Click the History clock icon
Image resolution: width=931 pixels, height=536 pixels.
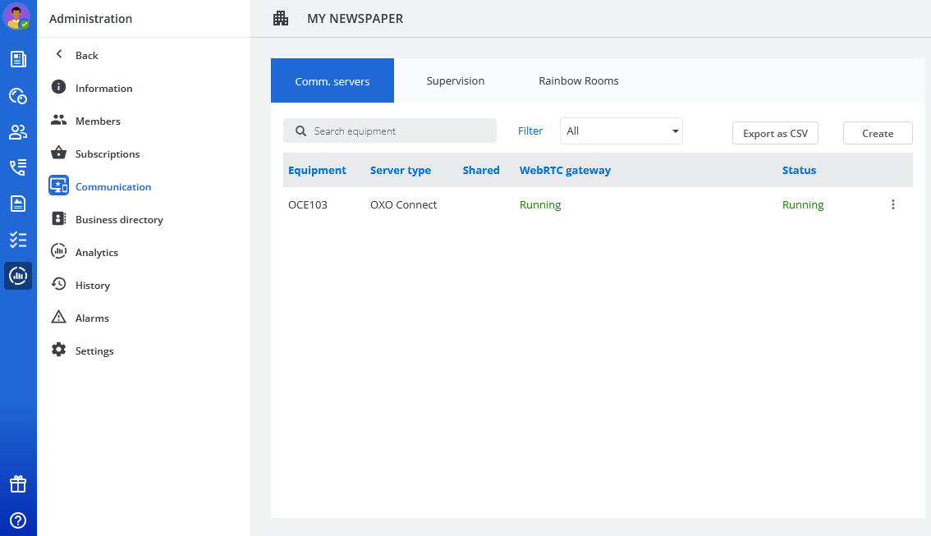tap(59, 284)
